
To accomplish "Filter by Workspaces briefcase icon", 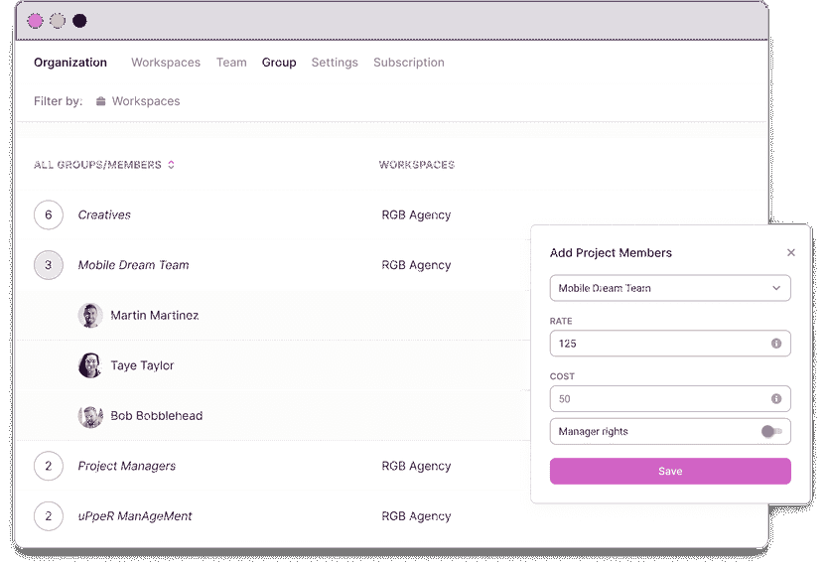I will [101, 101].
